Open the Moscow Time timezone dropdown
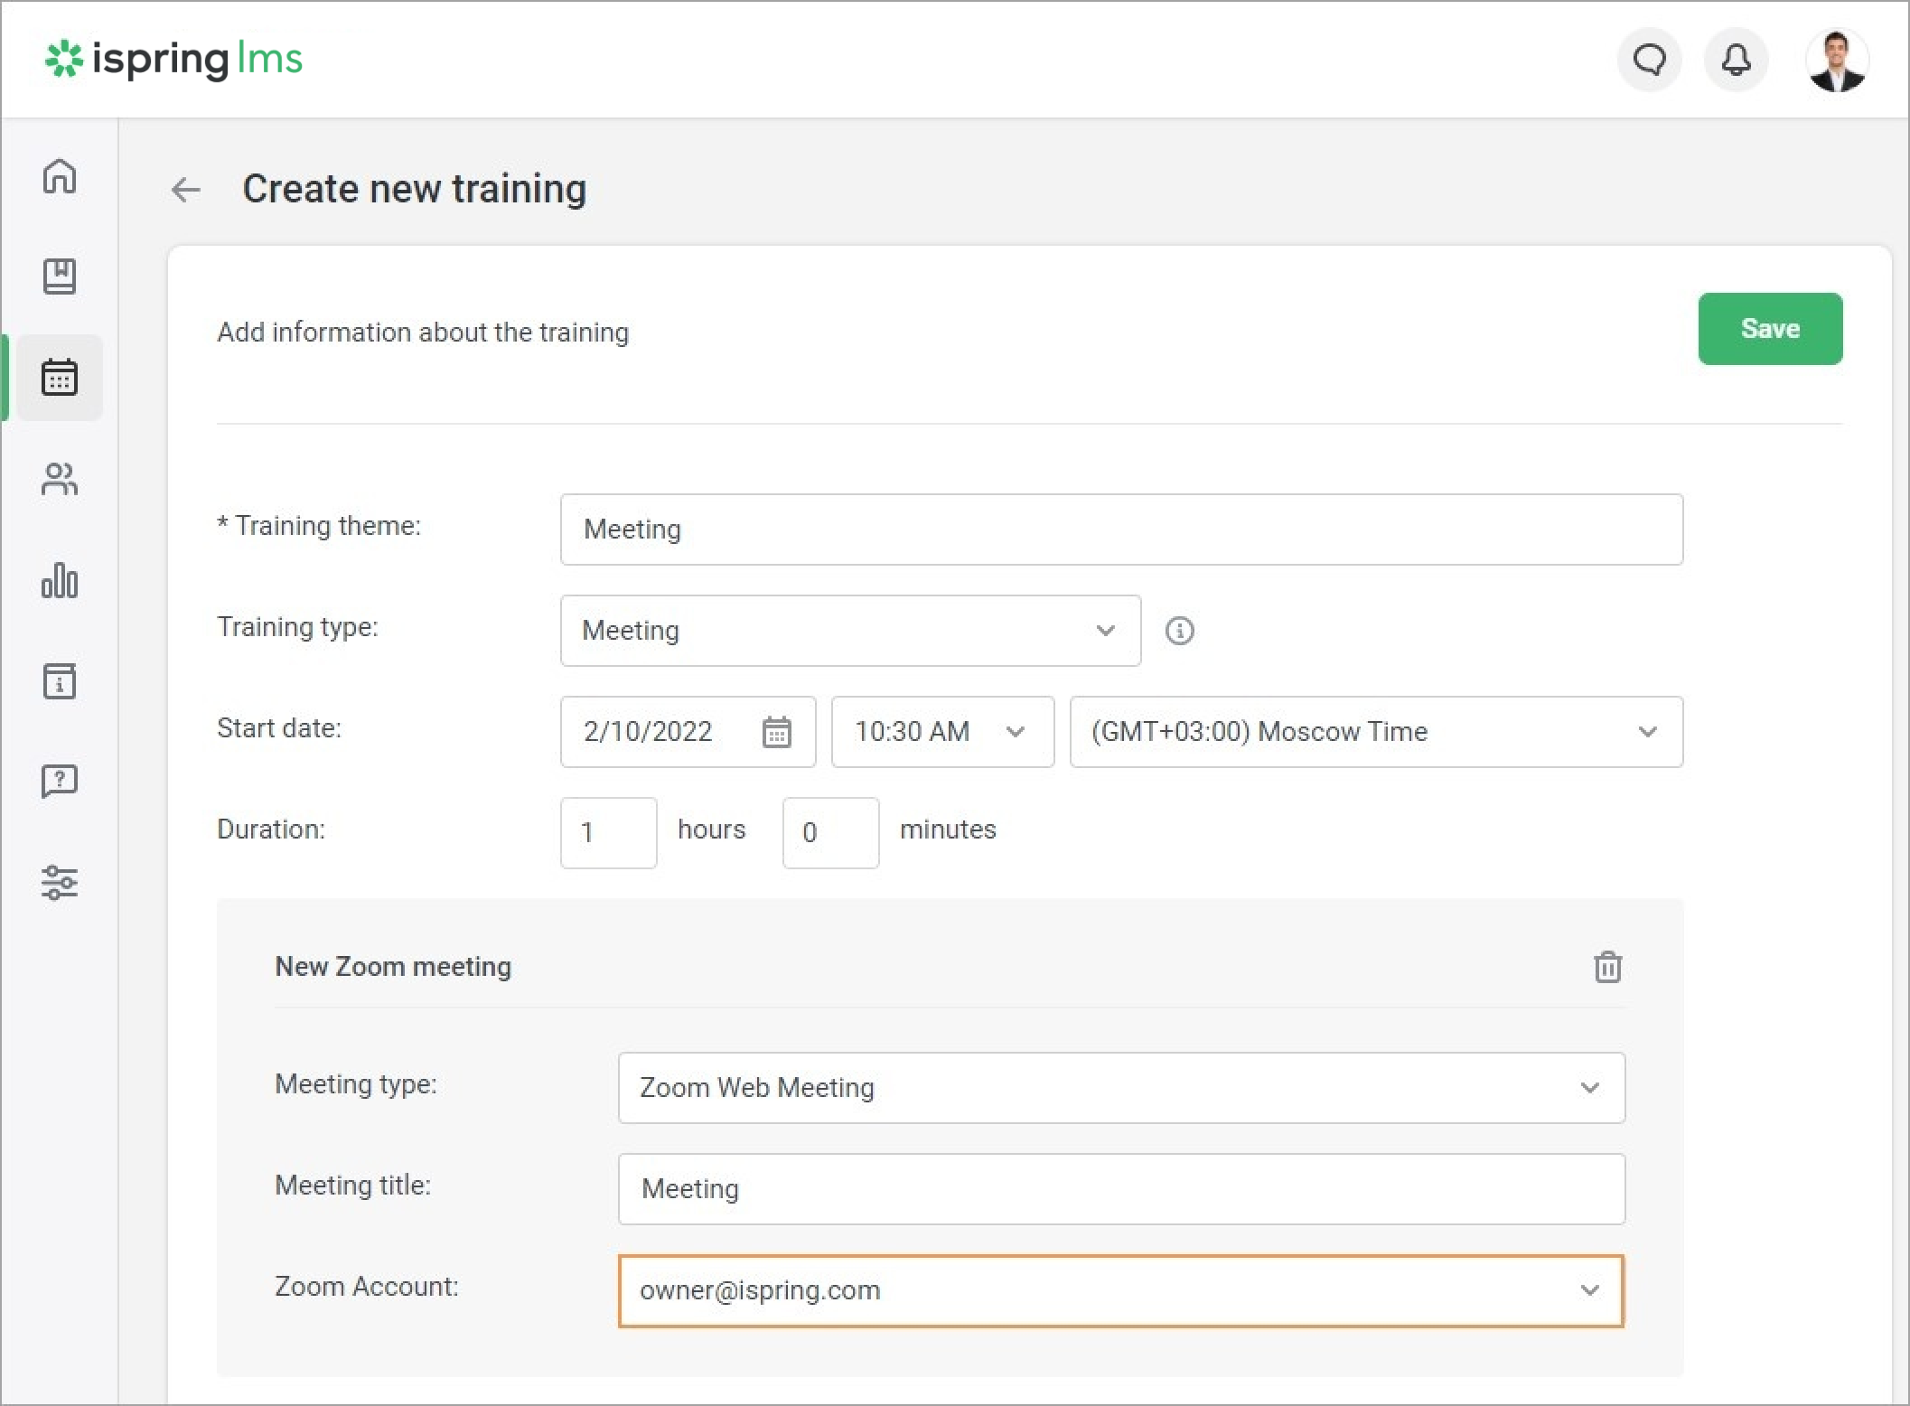The width and height of the screenshot is (1910, 1406). pyautogui.click(x=1375, y=732)
